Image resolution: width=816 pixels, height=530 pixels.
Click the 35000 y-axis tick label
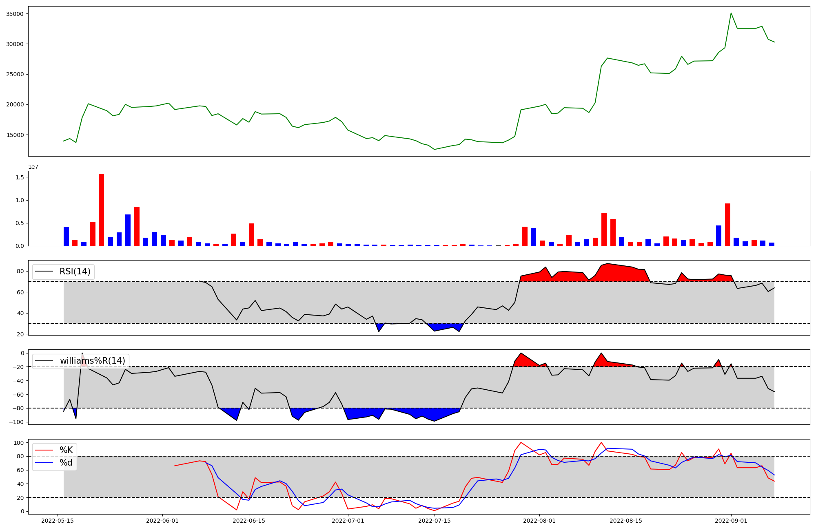15,14
